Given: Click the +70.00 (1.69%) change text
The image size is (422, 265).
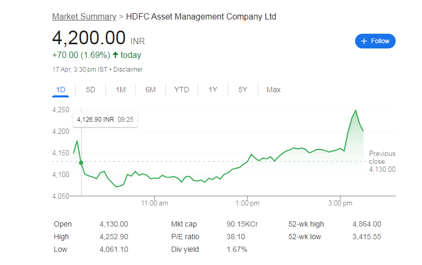Looking at the screenshot, I should (81, 55).
